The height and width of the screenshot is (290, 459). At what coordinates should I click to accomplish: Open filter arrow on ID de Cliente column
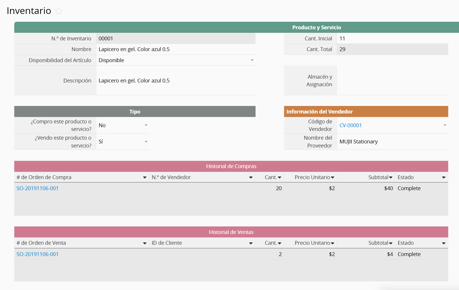pos(251,243)
